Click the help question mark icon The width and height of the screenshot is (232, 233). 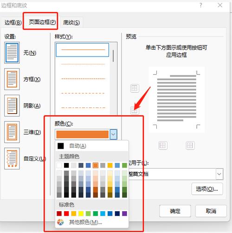click(x=201, y=6)
